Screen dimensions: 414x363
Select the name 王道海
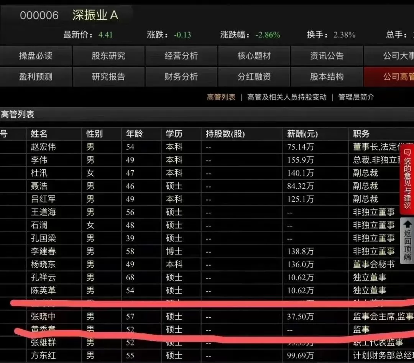[x=43, y=212]
